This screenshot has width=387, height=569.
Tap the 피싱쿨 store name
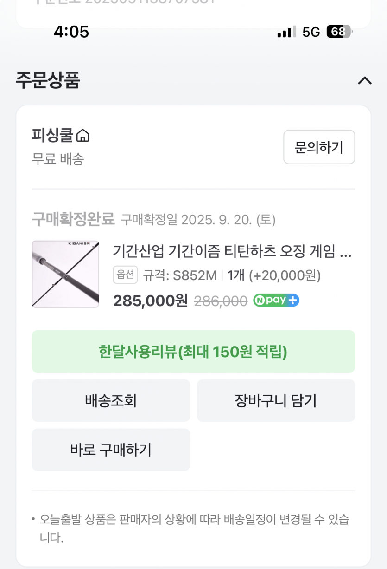coord(52,136)
